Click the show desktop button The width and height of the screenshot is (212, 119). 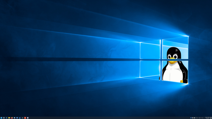click(211, 118)
